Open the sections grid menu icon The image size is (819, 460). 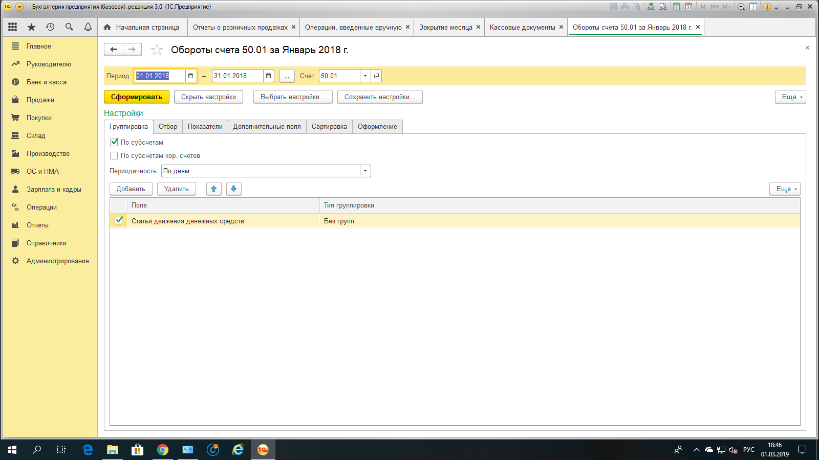13,27
